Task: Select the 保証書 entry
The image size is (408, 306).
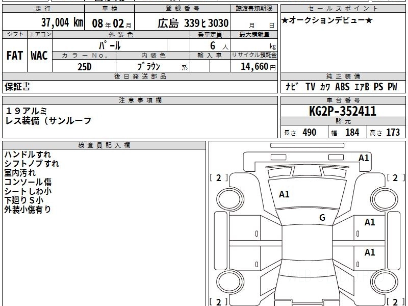Action: [x=17, y=87]
